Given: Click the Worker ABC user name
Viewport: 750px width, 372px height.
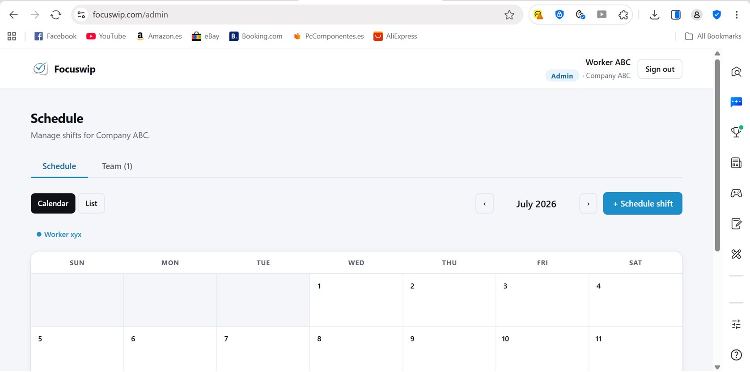Looking at the screenshot, I should pyautogui.click(x=608, y=62).
